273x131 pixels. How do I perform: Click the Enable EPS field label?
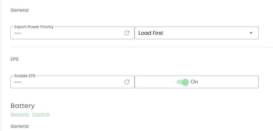[x=24, y=76]
